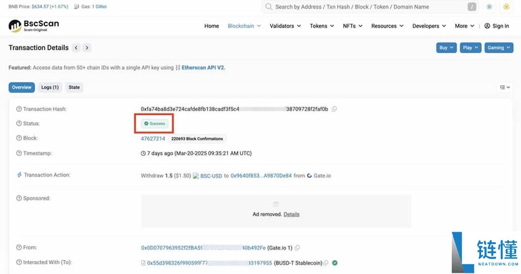Copy the transaction hash

[x=334, y=109]
